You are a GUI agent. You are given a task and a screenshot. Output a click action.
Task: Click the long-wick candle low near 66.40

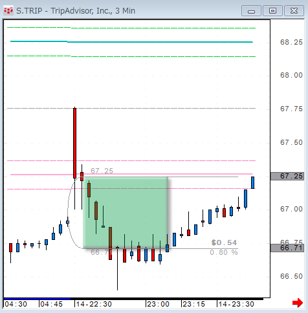pos(117,268)
